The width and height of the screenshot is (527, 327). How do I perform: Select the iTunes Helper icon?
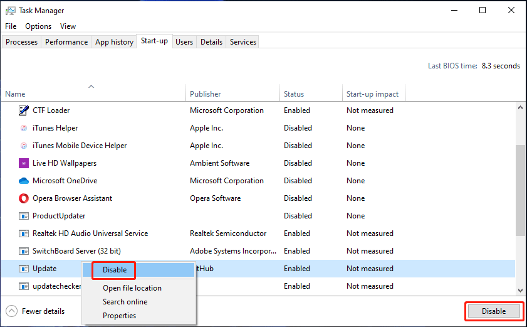[24, 128]
